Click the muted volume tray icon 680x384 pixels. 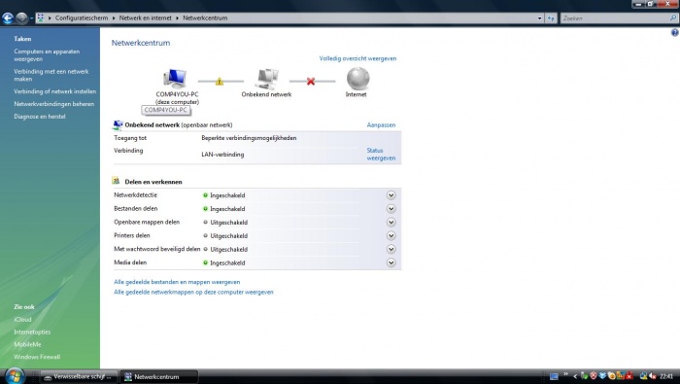pos(652,376)
